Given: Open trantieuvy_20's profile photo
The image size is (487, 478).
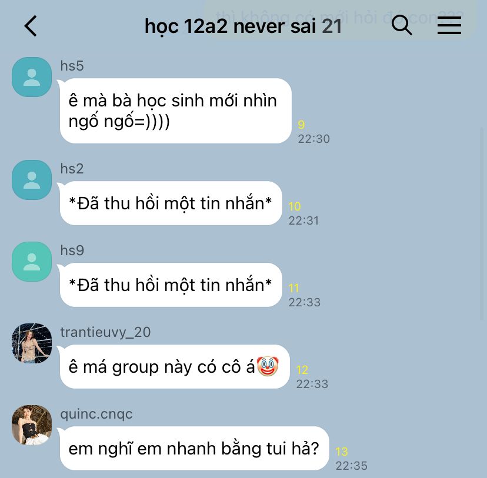Looking at the screenshot, I should (32, 343).
